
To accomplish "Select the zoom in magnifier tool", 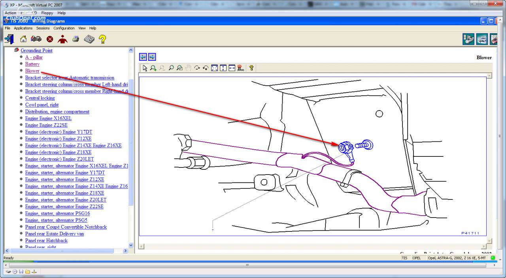I will coord(153,68).
